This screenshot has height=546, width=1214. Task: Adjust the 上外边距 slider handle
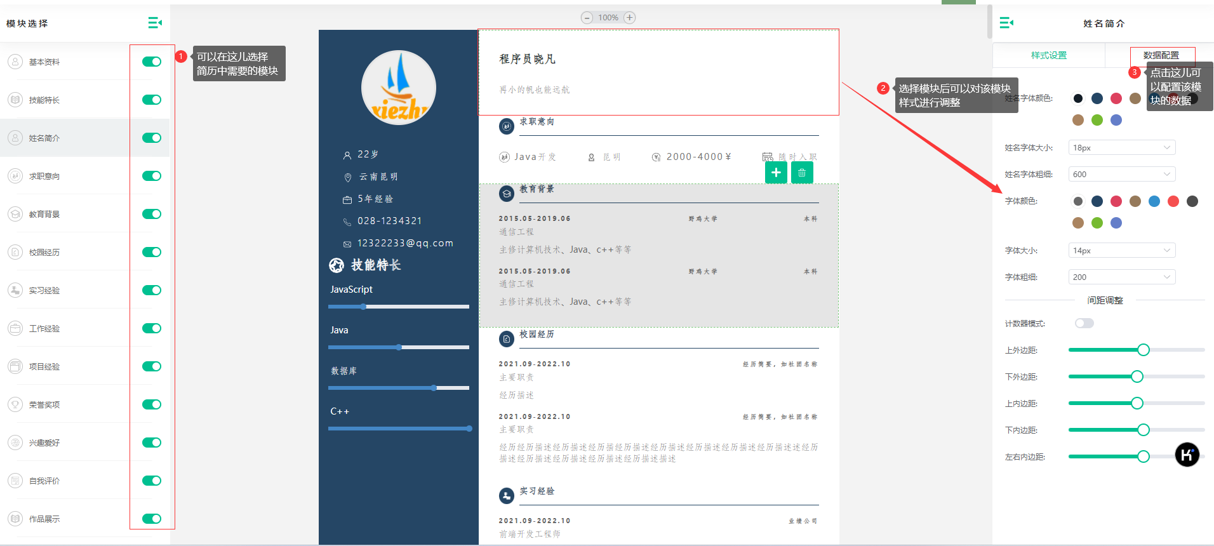[1144, 350]
